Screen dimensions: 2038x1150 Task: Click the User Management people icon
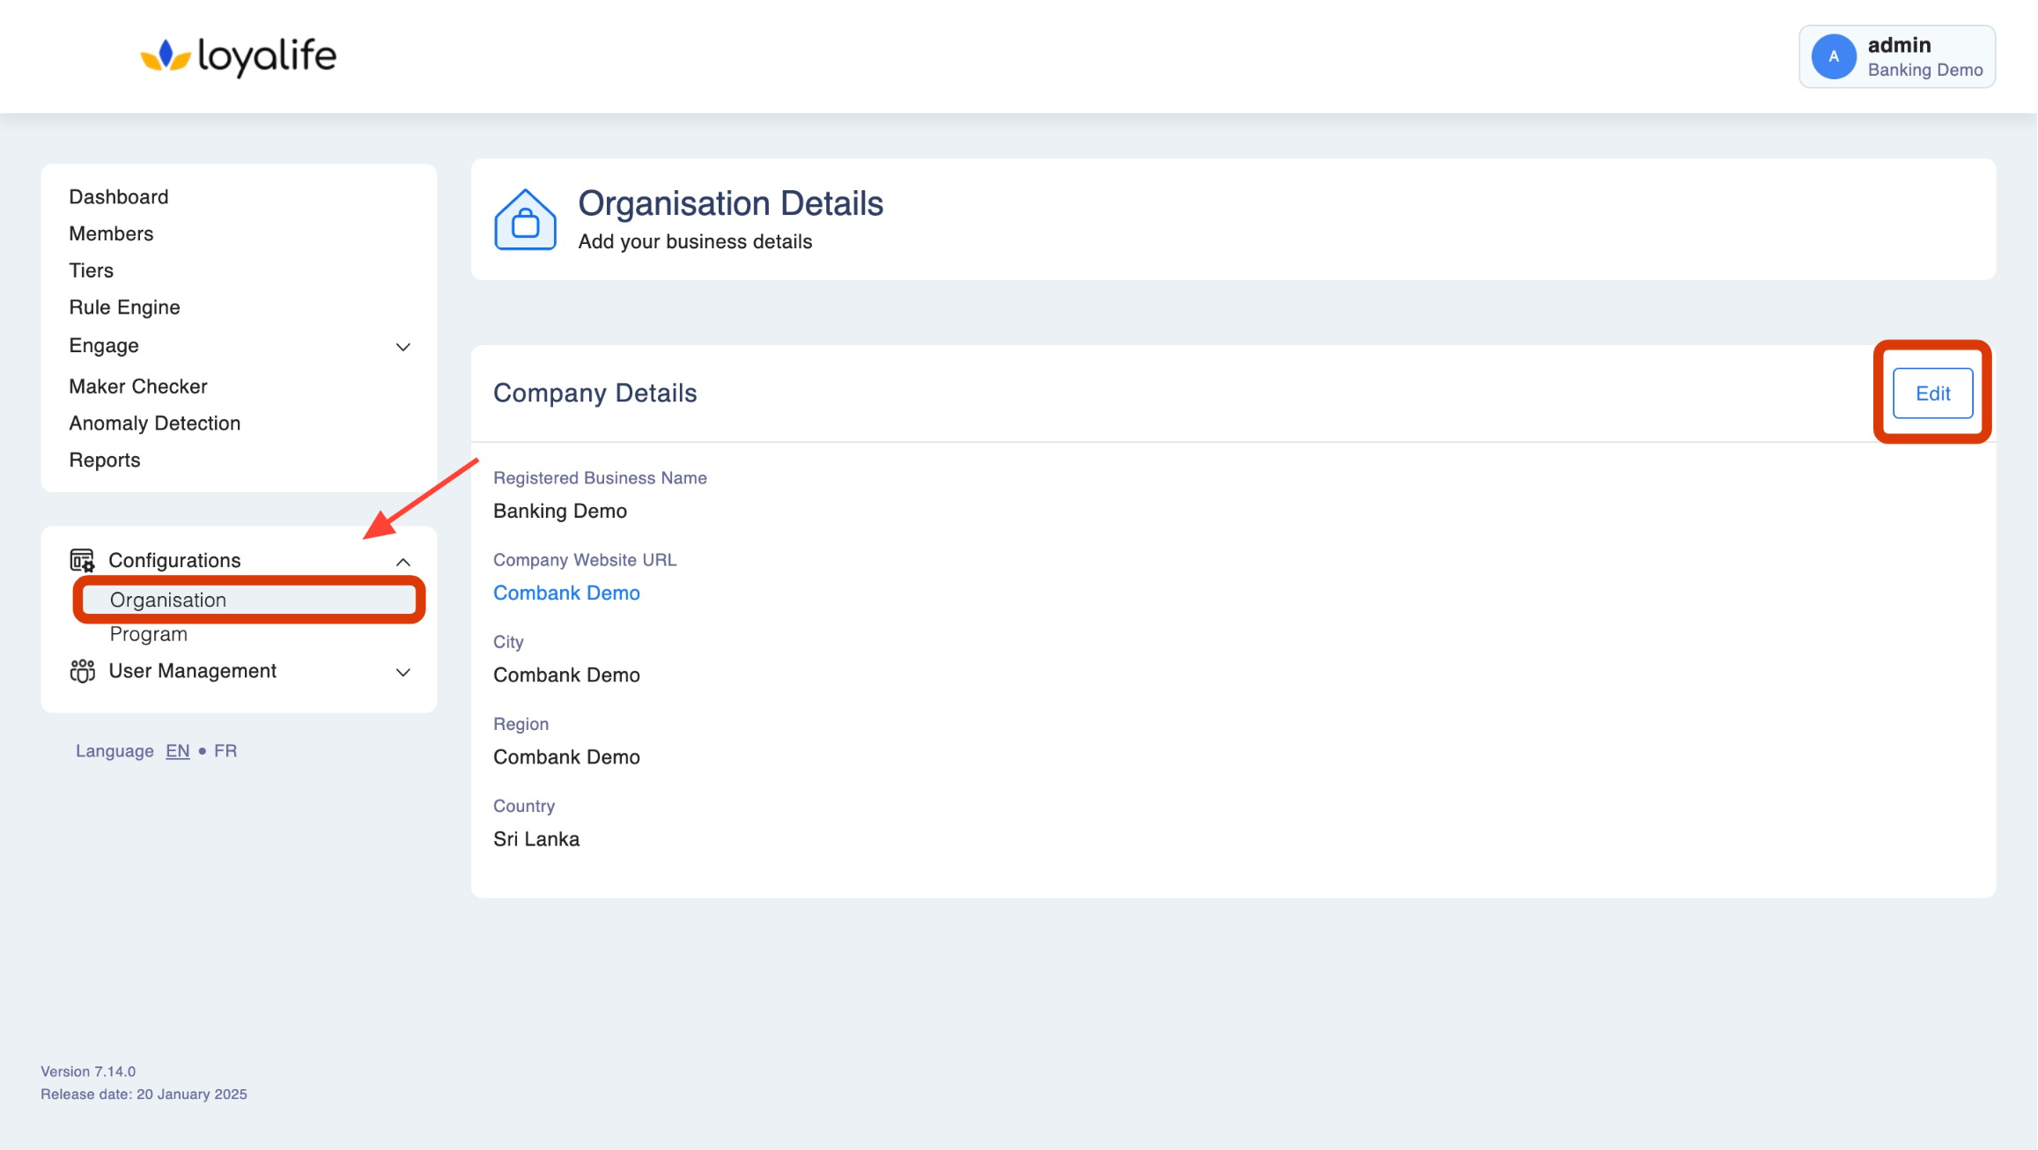coord(82,671)
